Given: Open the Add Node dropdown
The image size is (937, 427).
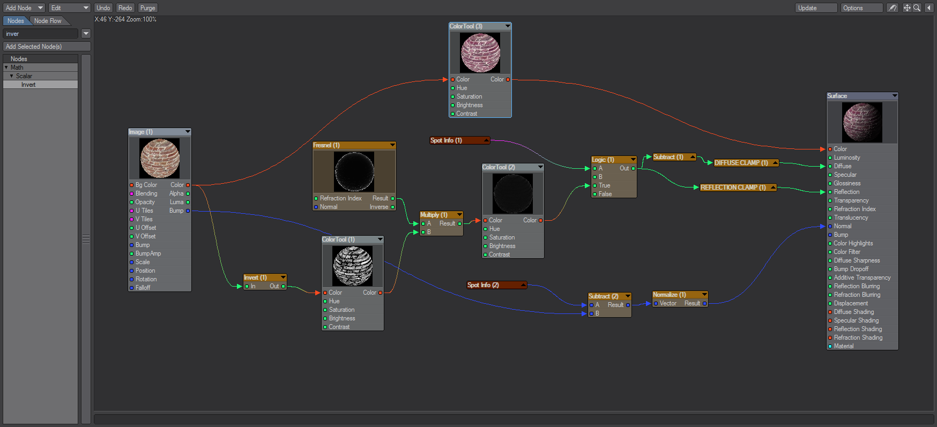Looking at the screenshot, I should coord(24,8).
